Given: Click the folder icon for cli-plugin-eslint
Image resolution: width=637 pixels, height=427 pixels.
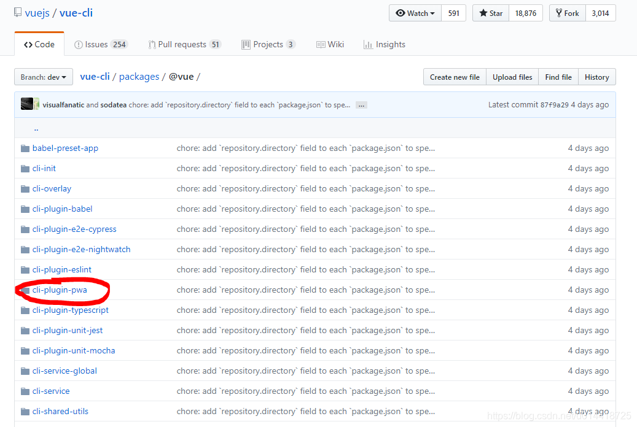Looking at the screenshot, I should click(25, 269).
